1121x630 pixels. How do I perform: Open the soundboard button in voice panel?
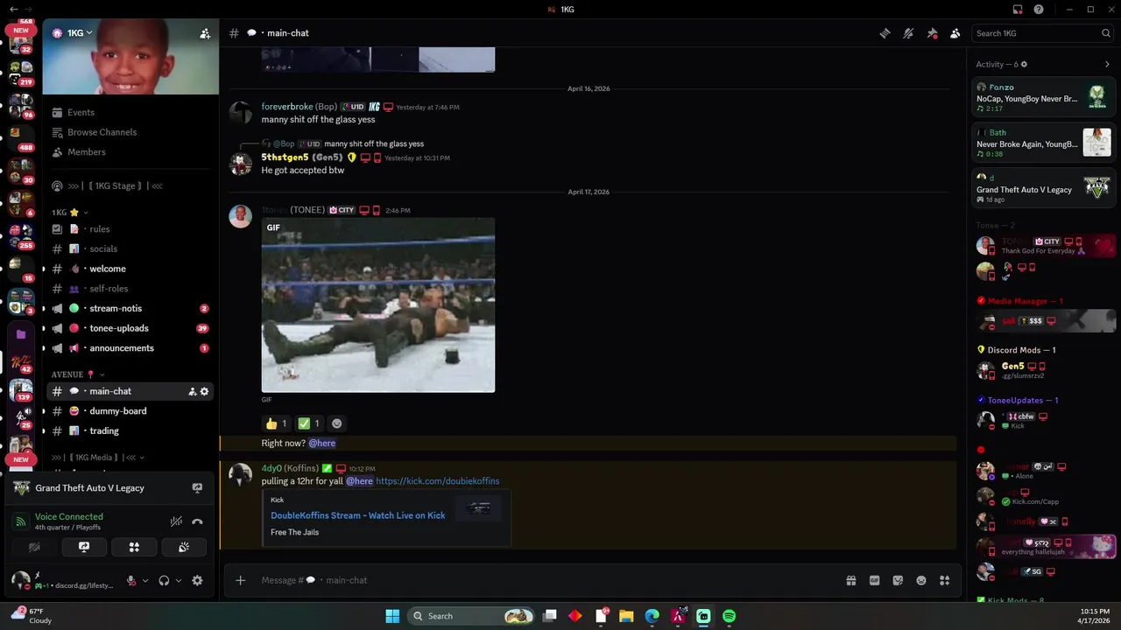click(x=184, y=547)
